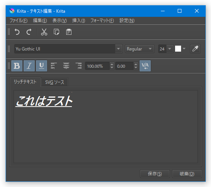211x187 pixels.
Task: Align text left
Action: pos(54,66)
